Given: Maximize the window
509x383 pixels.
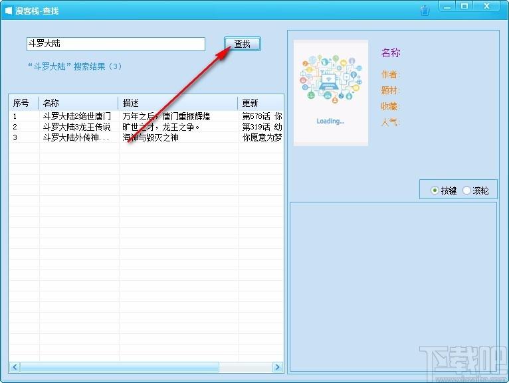Looking at the screenshot, I should coord(464,7).
